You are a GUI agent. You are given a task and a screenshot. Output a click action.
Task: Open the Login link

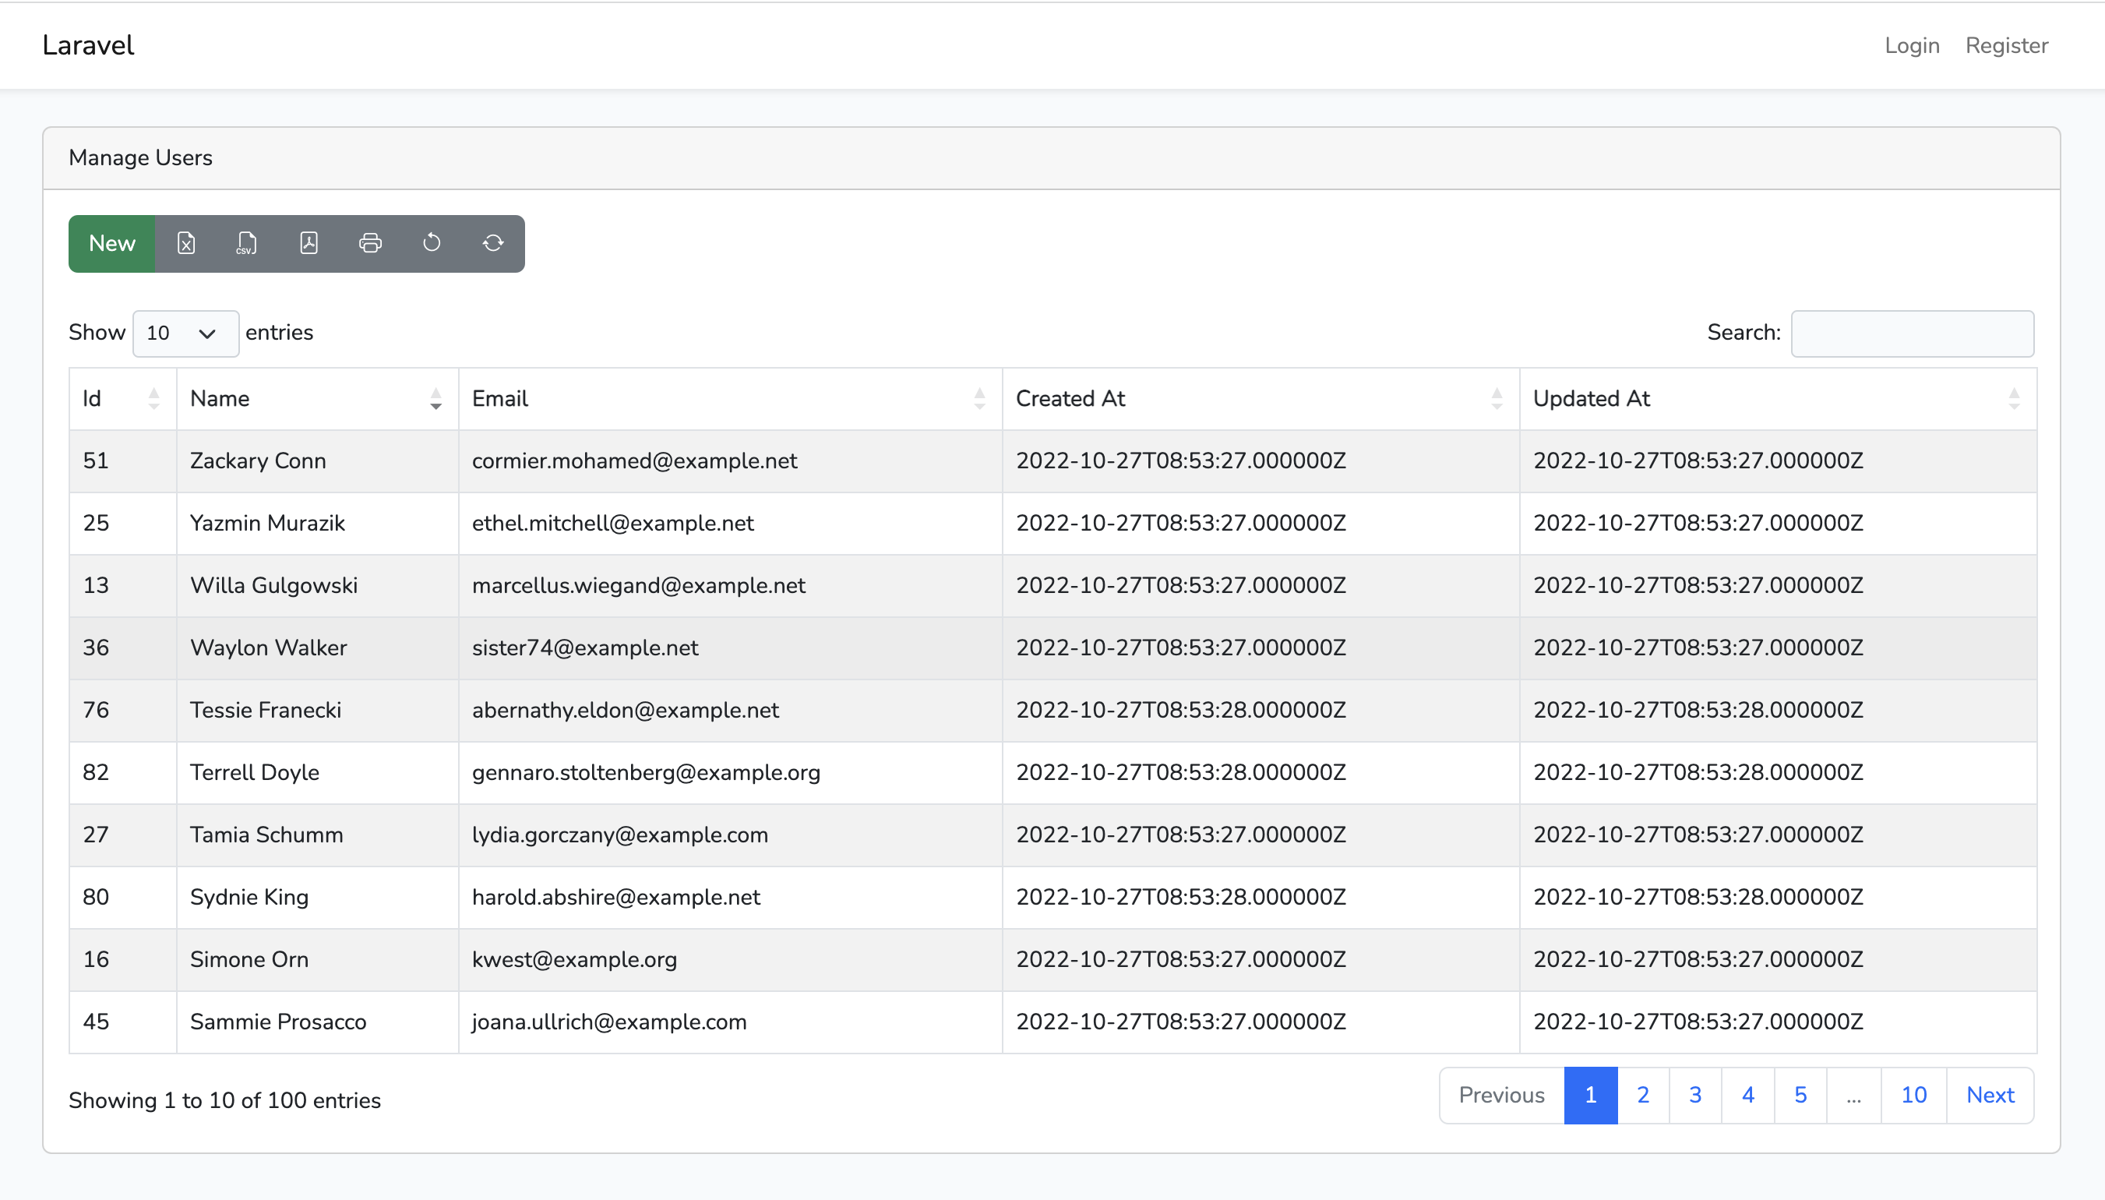click(x=1911, y=45)
